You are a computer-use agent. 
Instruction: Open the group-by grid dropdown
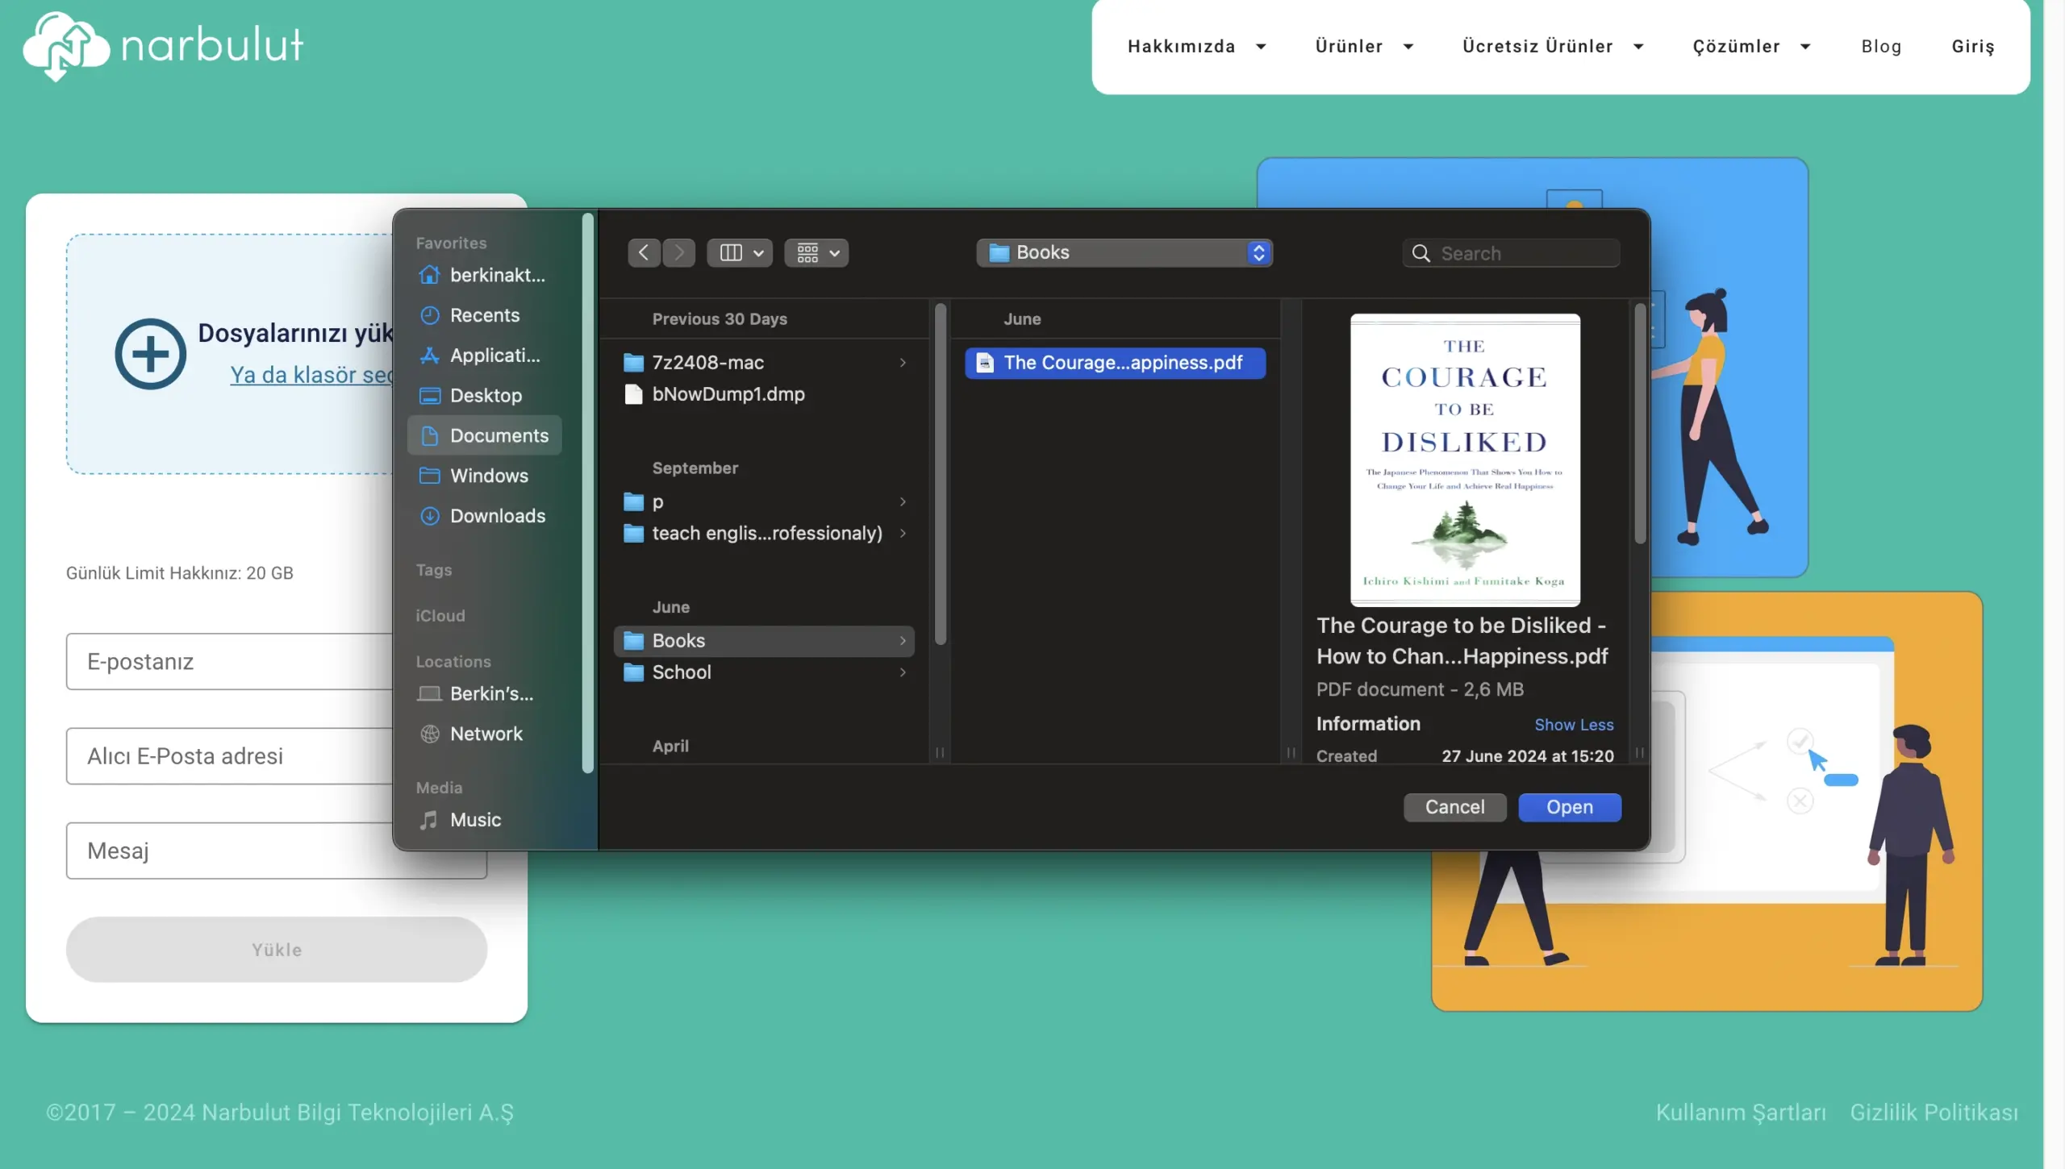coord(816,253)
